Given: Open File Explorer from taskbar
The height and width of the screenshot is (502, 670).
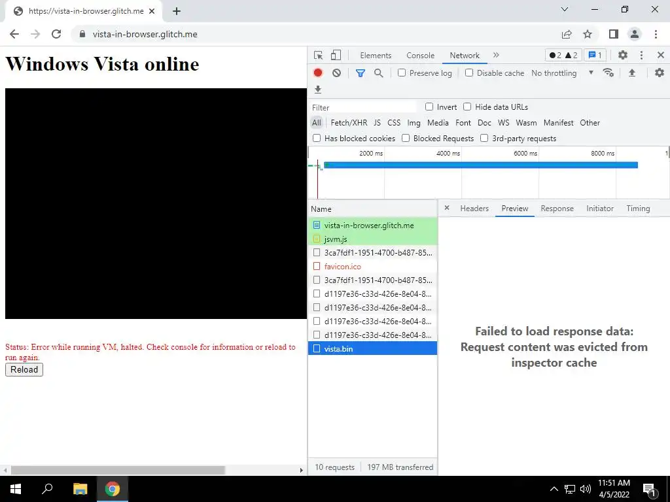Looking at the screenshot, I should [x=80, y=489].
